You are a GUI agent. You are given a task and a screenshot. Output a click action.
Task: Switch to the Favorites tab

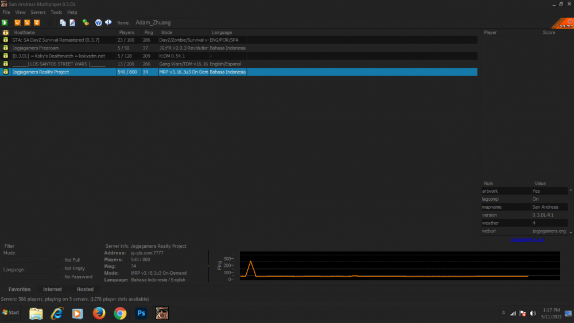tap(20, 289)
